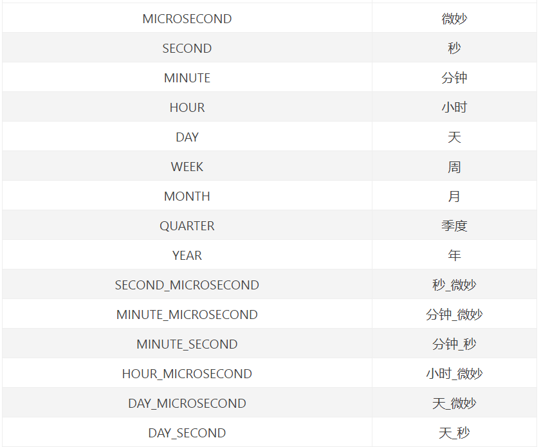541x447 pixels.
Task: Click the 分钟_秒 description cell
Action: pos(454,344)
